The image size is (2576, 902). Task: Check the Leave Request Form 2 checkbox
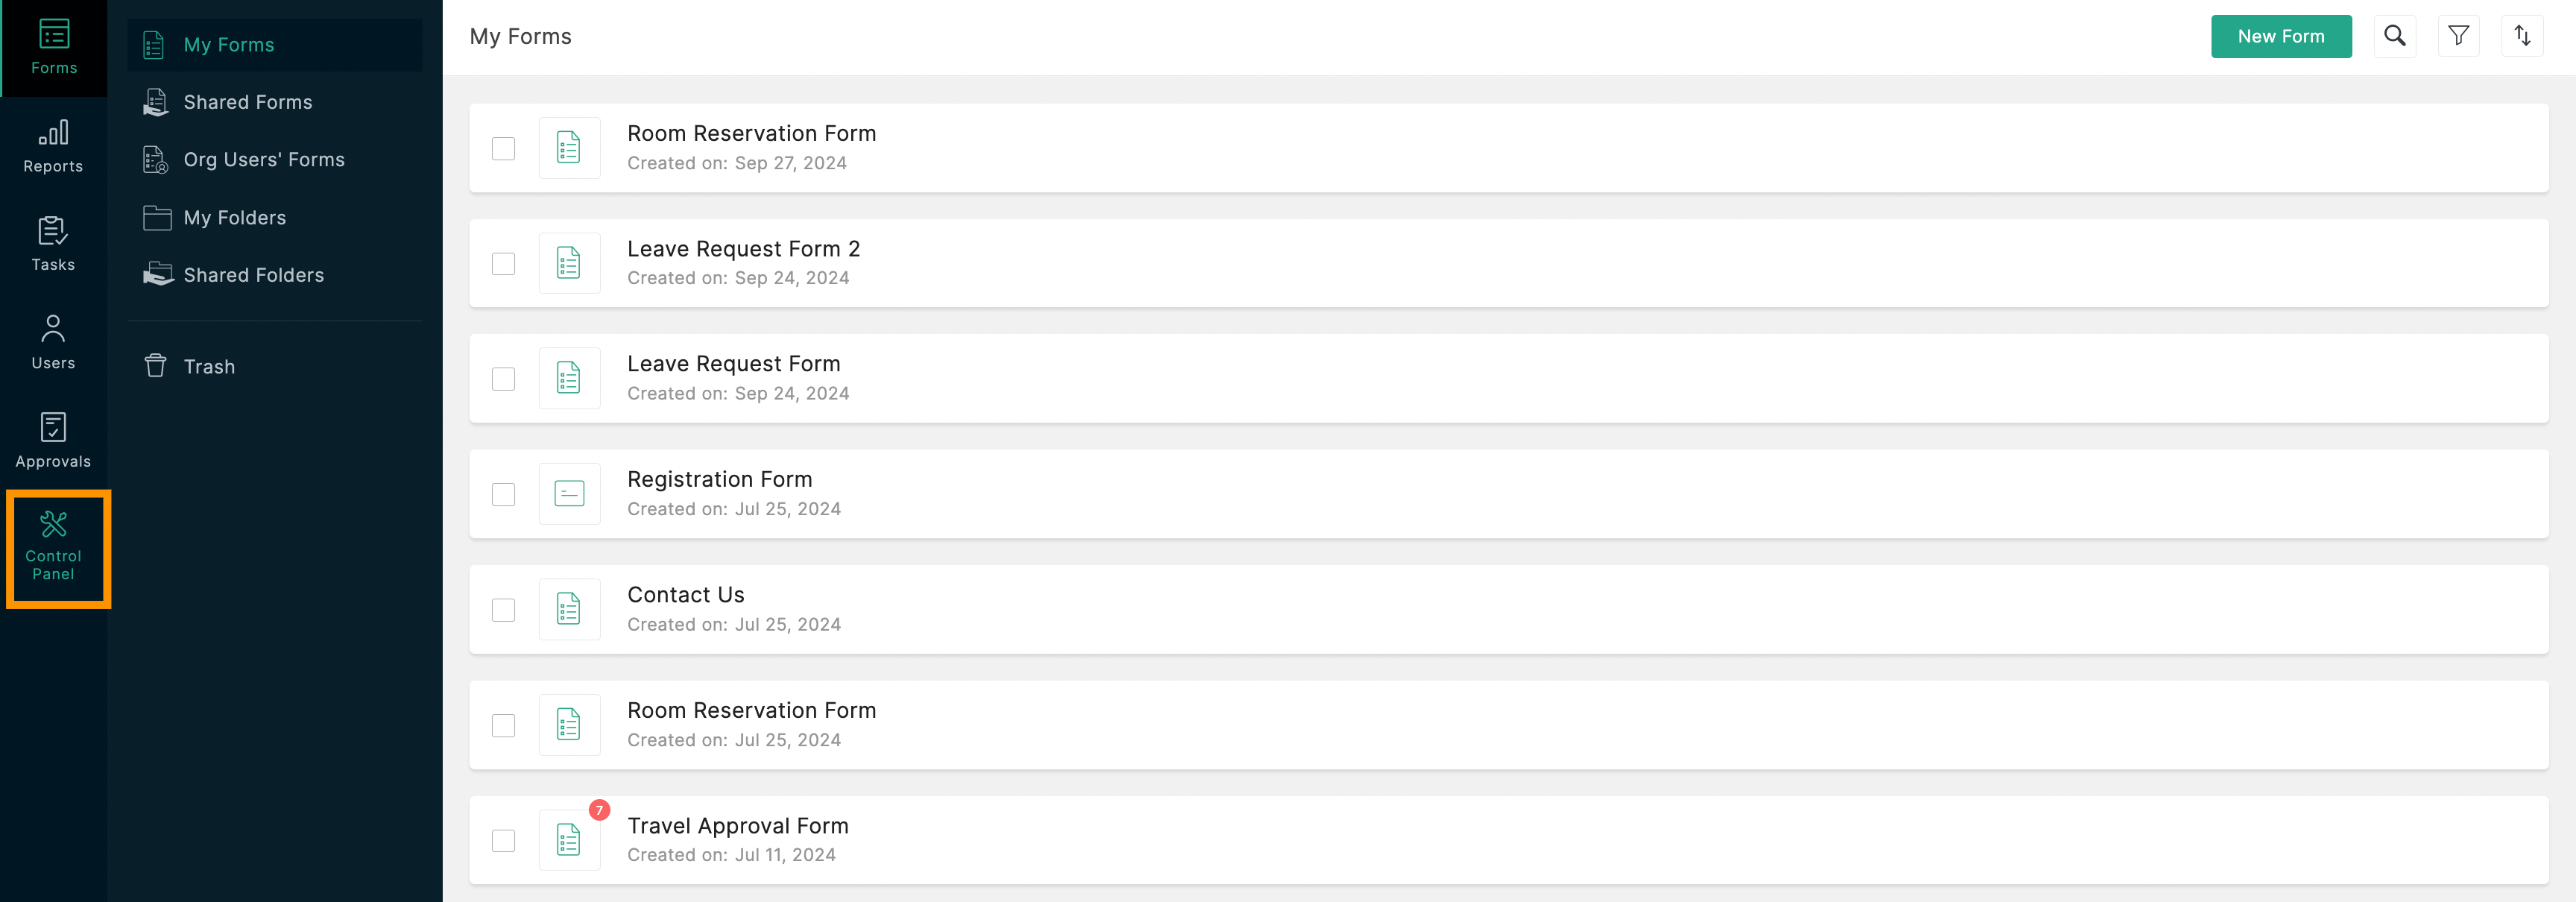503,263
